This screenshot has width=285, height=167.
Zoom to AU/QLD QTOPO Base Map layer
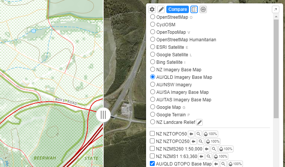pyautogui.click(x=223, y=164)
